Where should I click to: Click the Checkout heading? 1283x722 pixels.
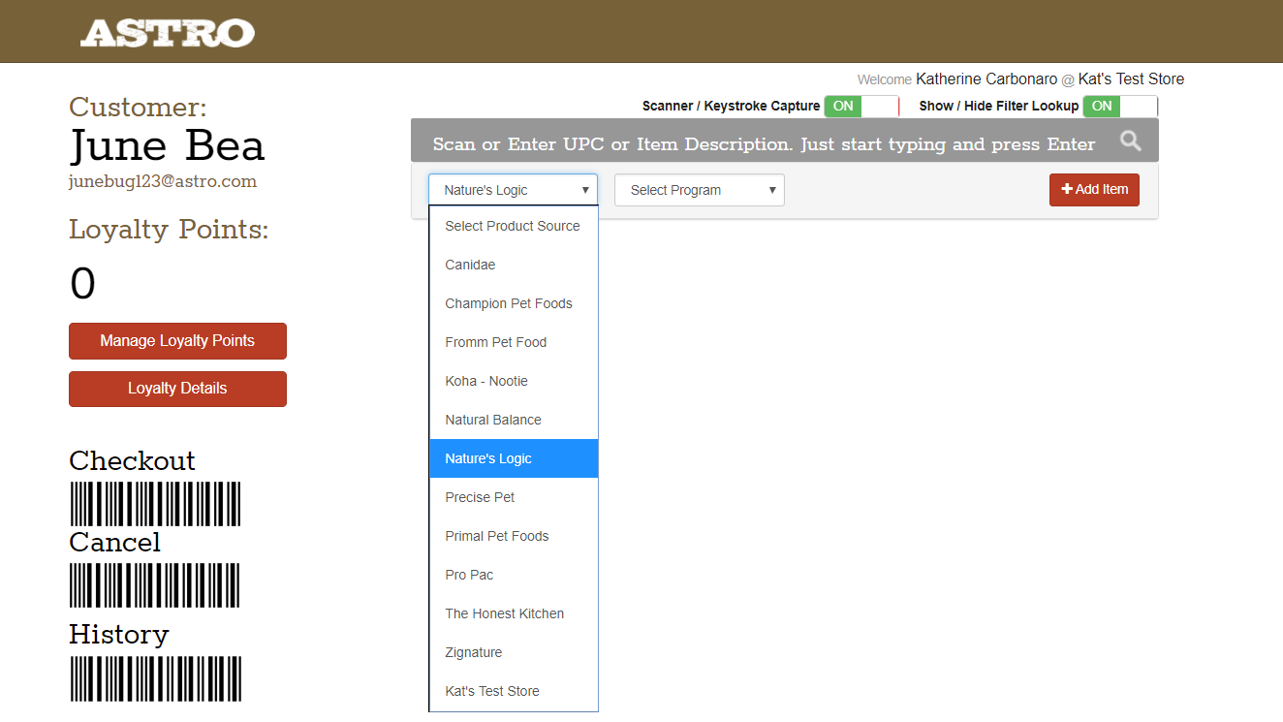pyautogui.click(x=132, y=460)
